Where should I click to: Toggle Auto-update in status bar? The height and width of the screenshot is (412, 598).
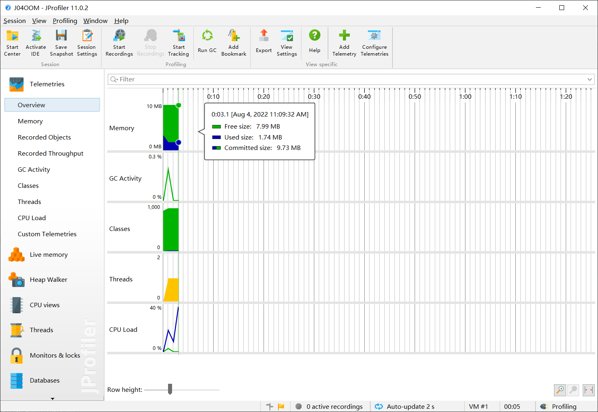(405, 406)
